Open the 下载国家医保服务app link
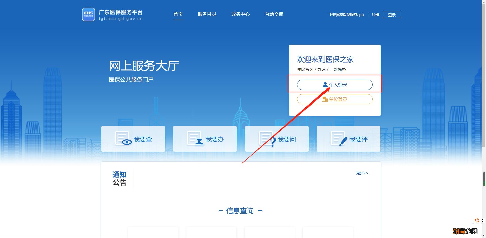Screen dimensions: 486x238 [x=346, y=15]
